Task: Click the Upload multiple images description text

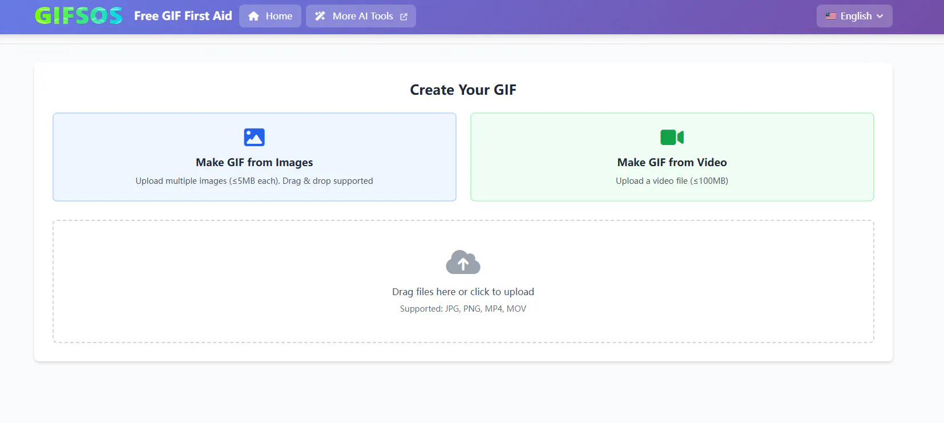Action: tap(255, 181)
